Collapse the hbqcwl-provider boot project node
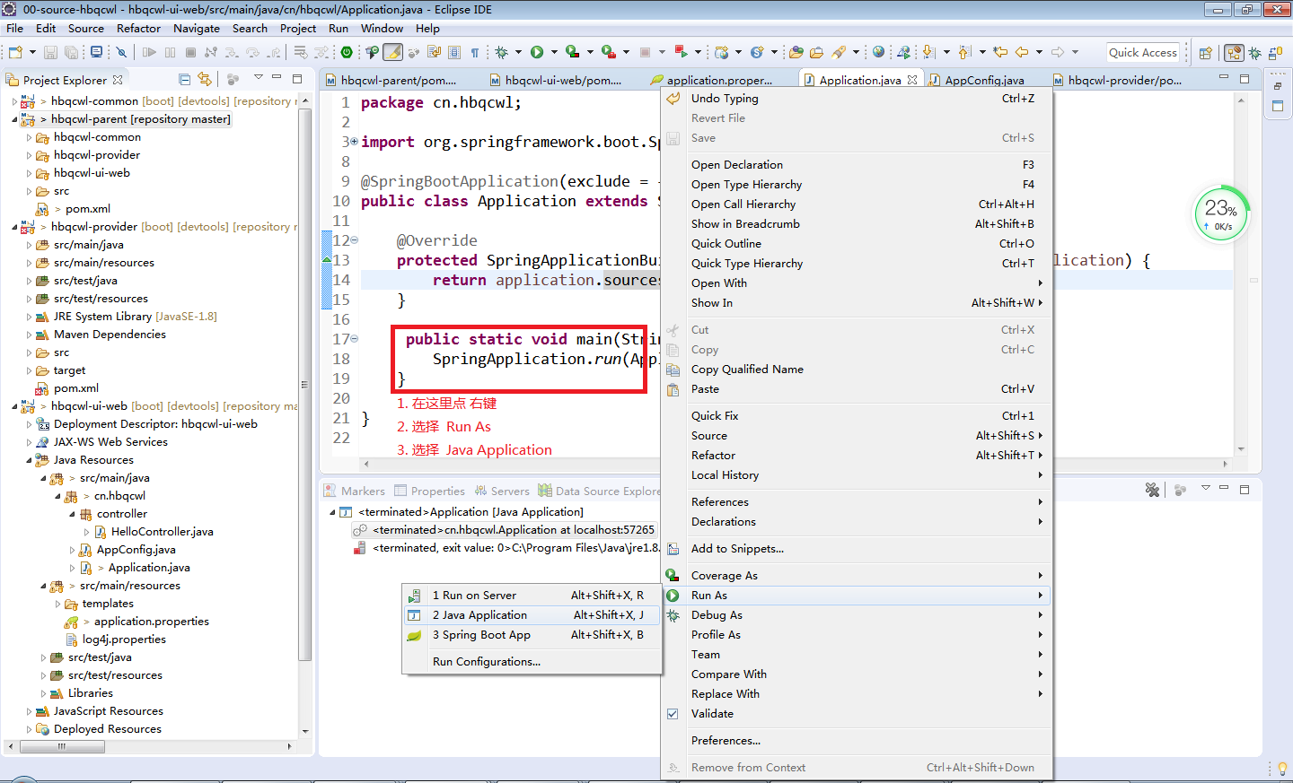Screen dimensions: 1293x783 (x=14, y=227)
